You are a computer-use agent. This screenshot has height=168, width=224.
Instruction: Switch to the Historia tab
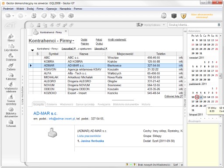(x=146, y=105)
